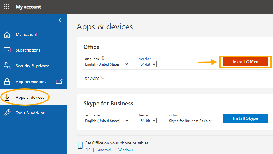Click the App permissions lock icon
Screen dimensions: 273x154
pos(7,82)
